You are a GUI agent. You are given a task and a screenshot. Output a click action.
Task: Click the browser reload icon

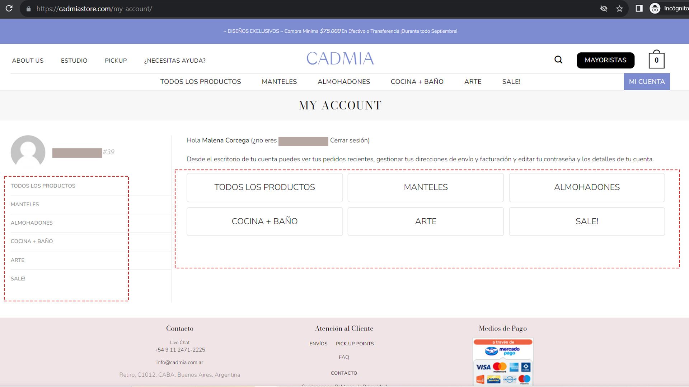(x=9, y=8)
